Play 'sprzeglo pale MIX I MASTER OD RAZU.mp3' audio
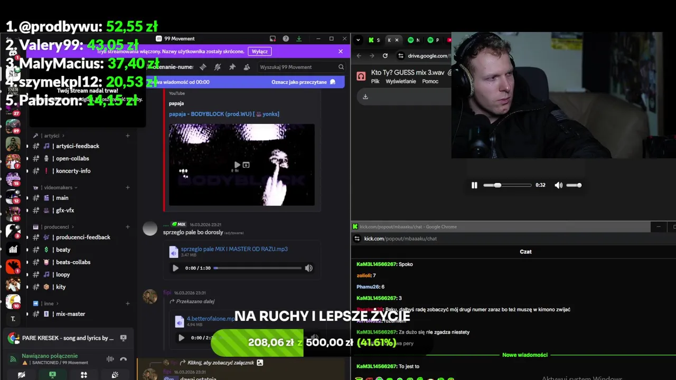Screen dimensions: 676x380 tap(175, 268)
